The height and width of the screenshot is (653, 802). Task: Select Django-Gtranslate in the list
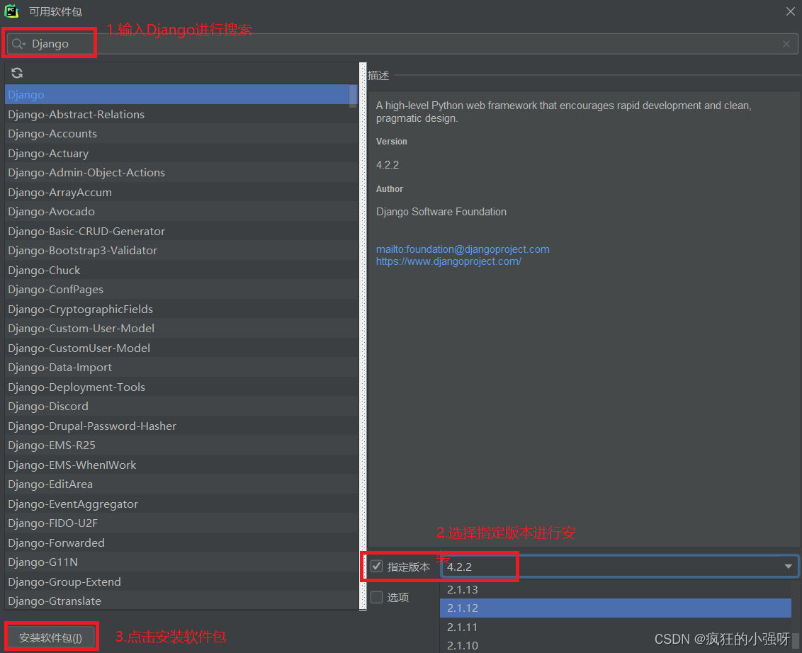(181, 601)
